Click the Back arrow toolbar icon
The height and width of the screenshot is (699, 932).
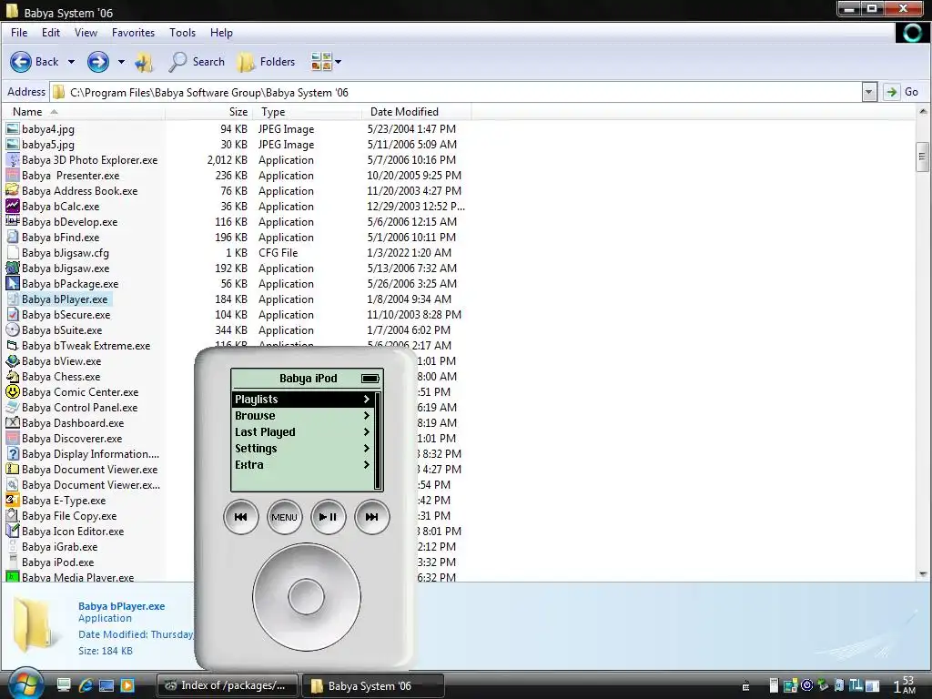click(x=21, y=62)
